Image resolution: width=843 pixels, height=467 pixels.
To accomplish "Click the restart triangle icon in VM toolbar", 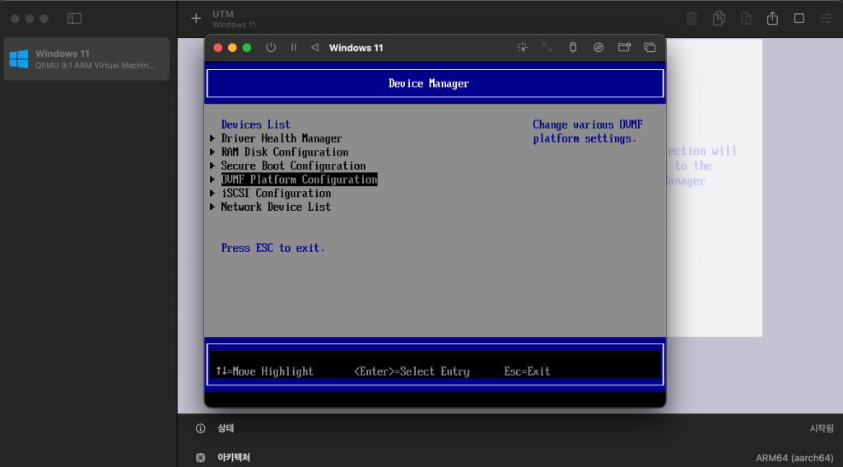I will 314,47.
